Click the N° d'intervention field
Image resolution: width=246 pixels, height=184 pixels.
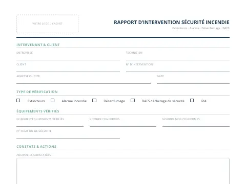click(178, 69)
